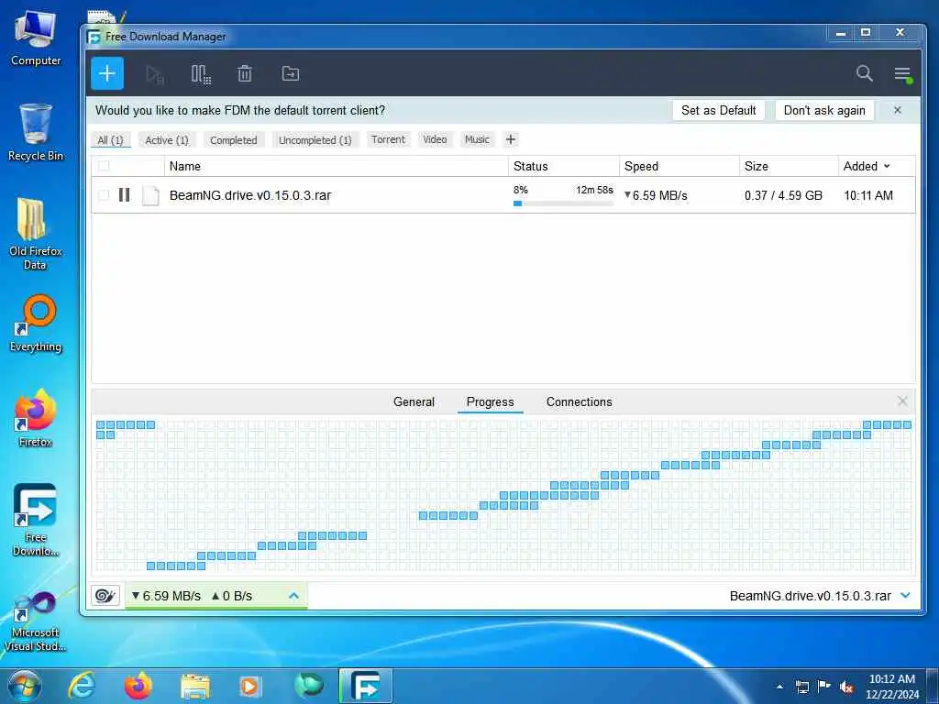
Task: Click Set as Default button
Action: point(719,110)
